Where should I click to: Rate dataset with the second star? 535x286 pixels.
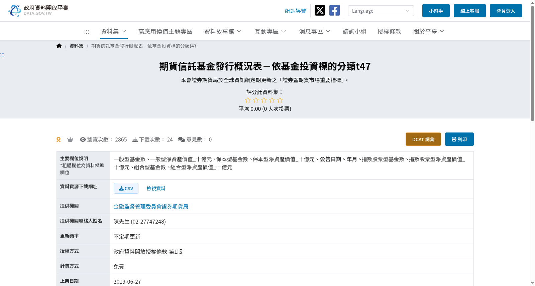click(256, 100)
